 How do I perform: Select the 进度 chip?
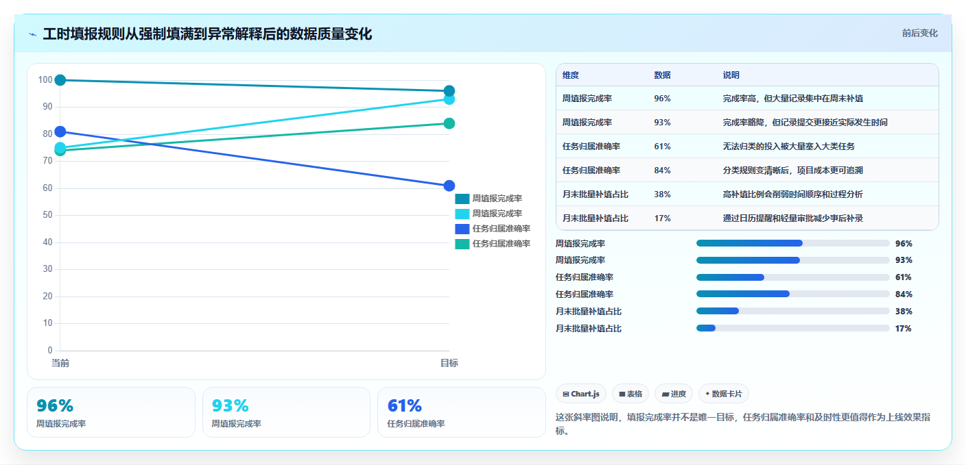(674, 394)
